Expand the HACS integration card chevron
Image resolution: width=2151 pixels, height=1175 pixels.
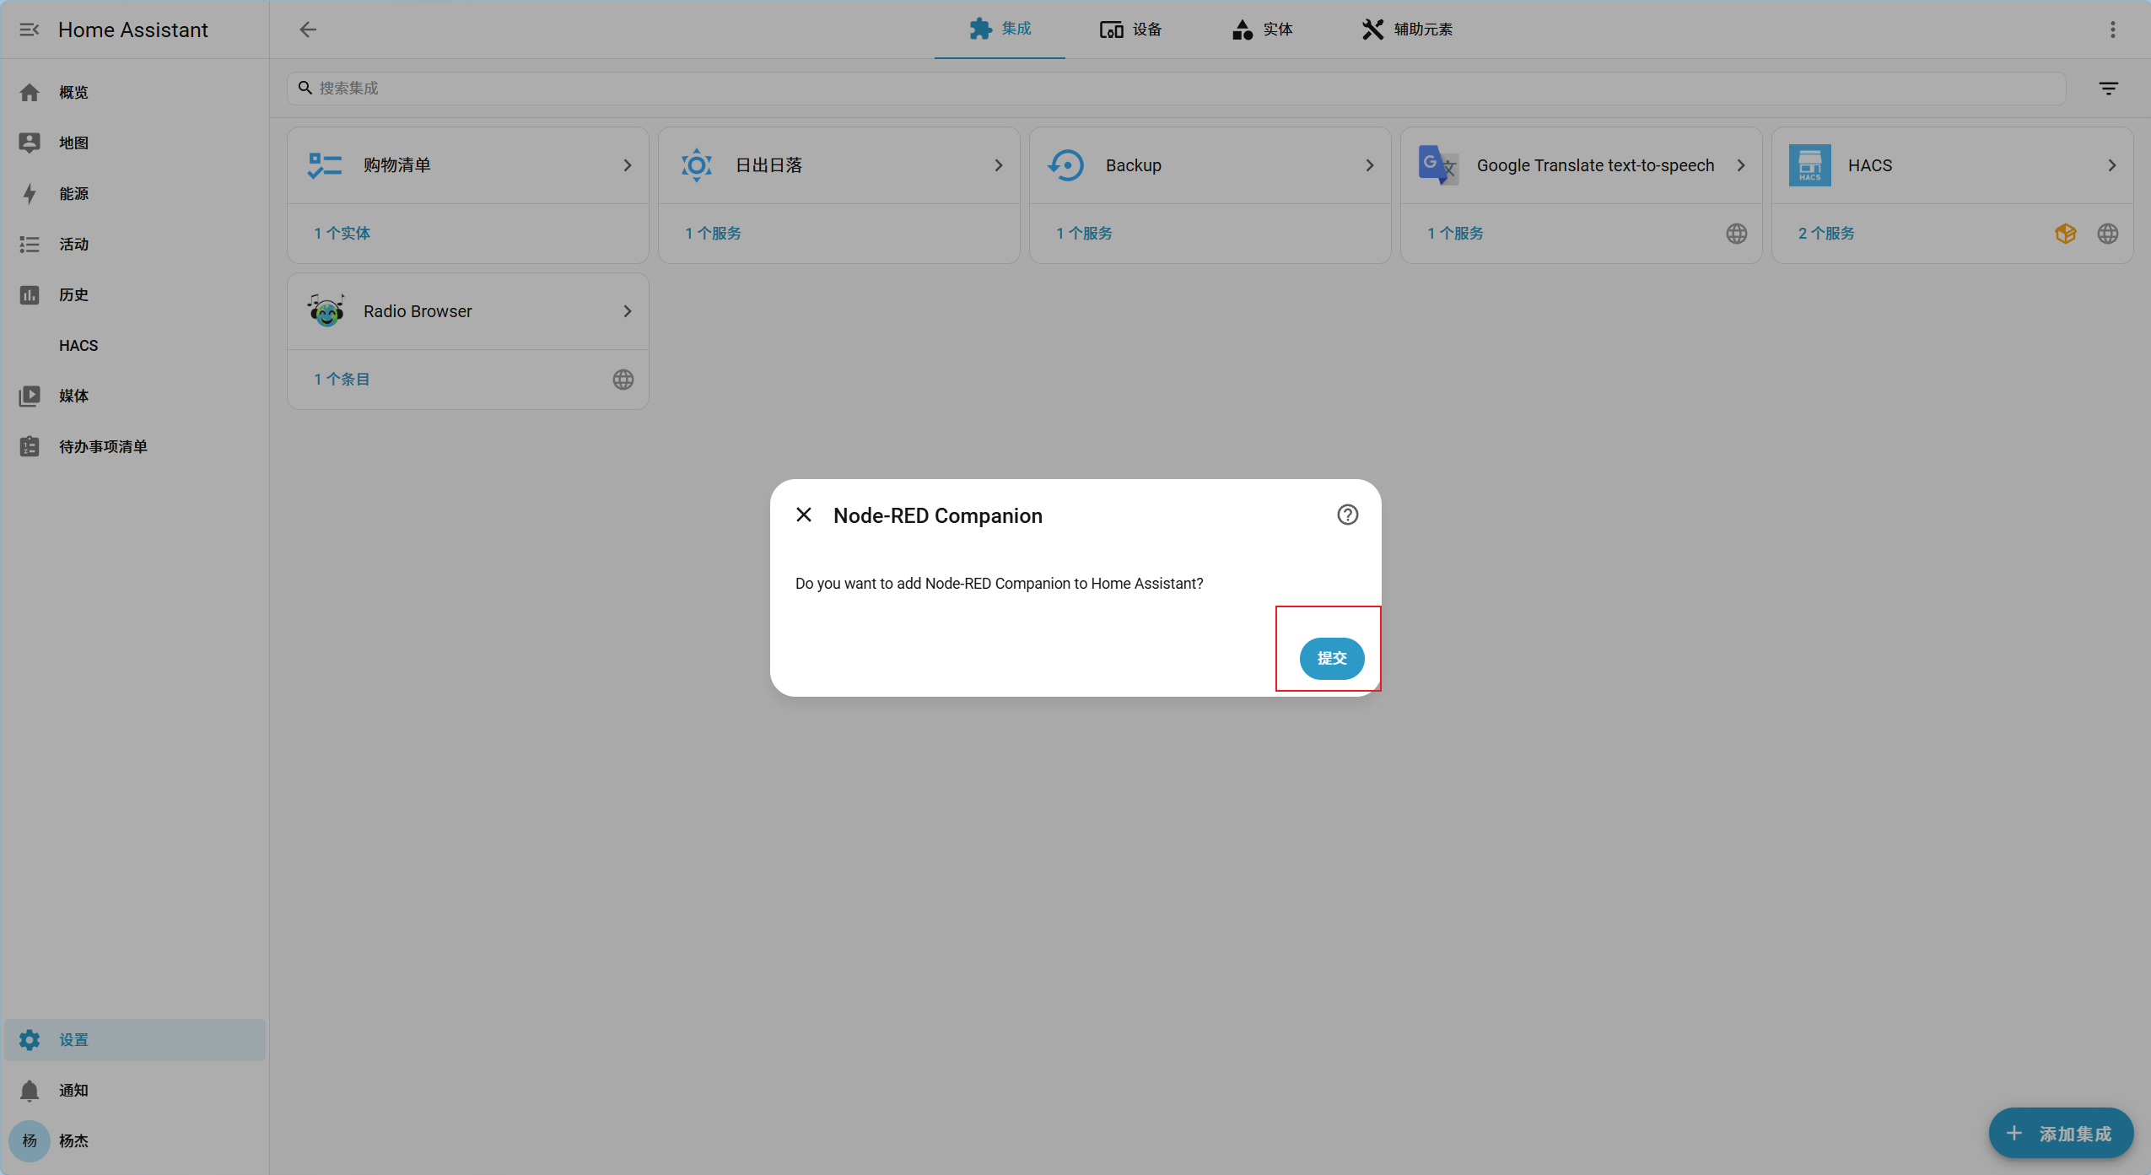coord(2111,165)
